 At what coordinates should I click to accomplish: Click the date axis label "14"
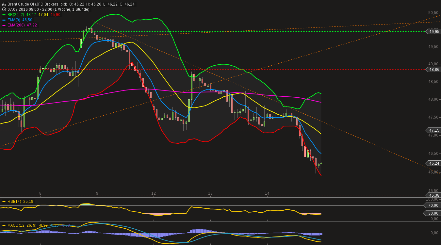[x=267, y=193]
